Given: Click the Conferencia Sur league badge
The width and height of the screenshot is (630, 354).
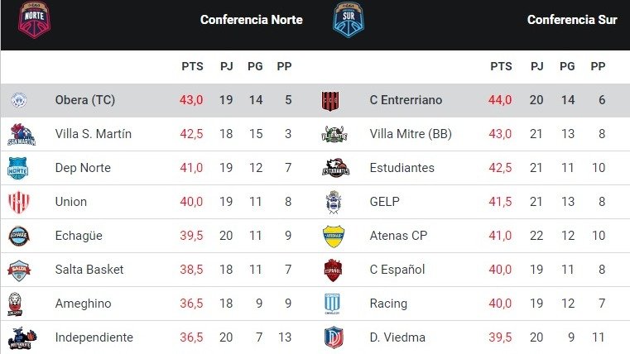Looking at the screenshot, I should [x=349, y=19].
